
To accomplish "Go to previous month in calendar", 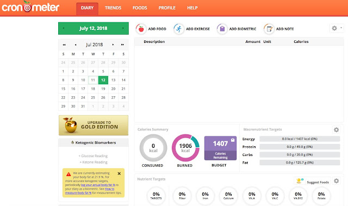I will pyautogui.click(x=76, y=45).
